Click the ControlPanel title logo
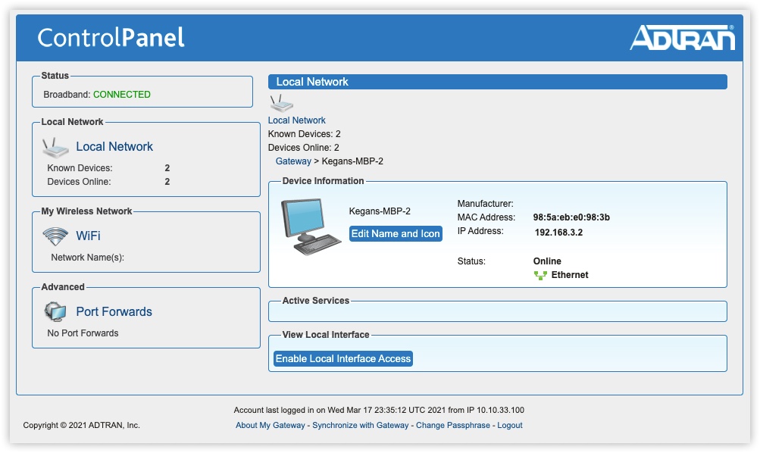 (111, 38)
